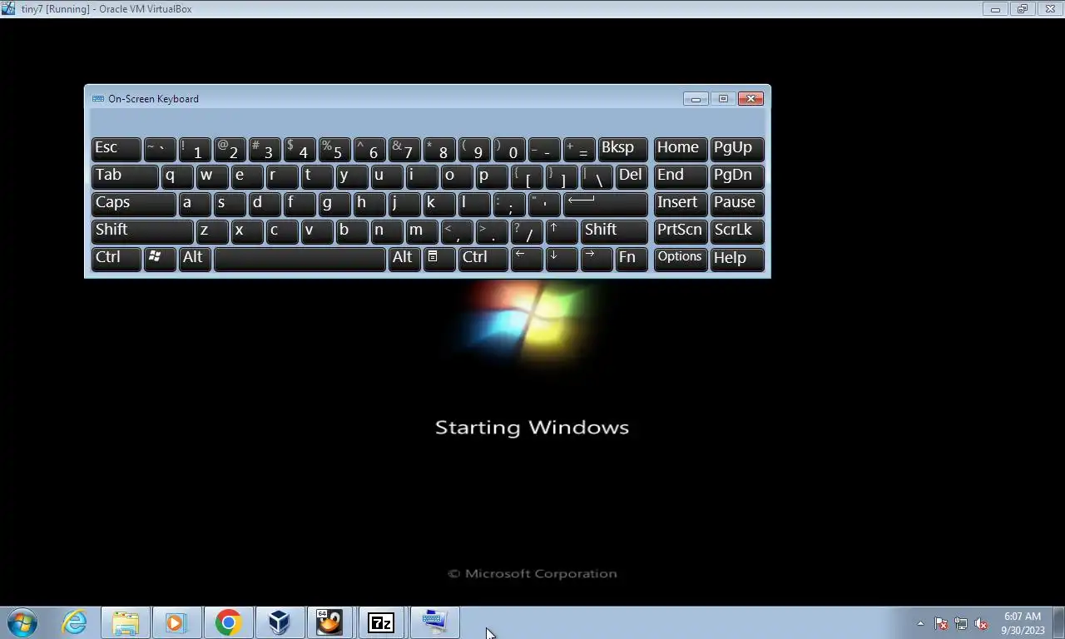This screenshot has width=1065, height=639.
Task: Tap the Insert key
Action: 680,203
